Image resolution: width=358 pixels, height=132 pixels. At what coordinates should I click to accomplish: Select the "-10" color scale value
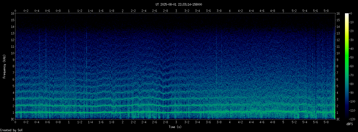(x=351, y=22)
